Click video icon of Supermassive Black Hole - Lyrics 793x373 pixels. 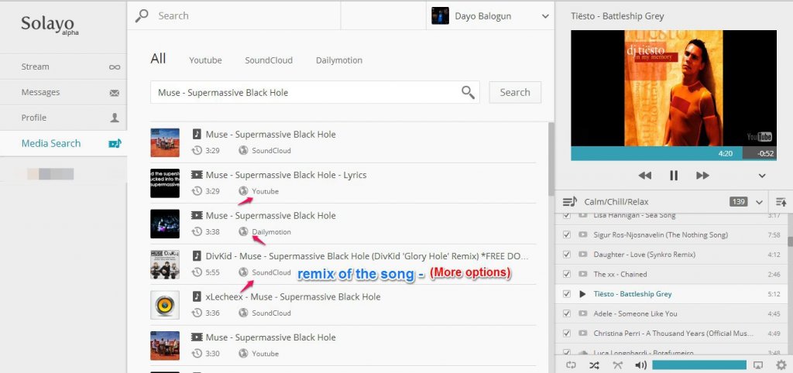197,175
